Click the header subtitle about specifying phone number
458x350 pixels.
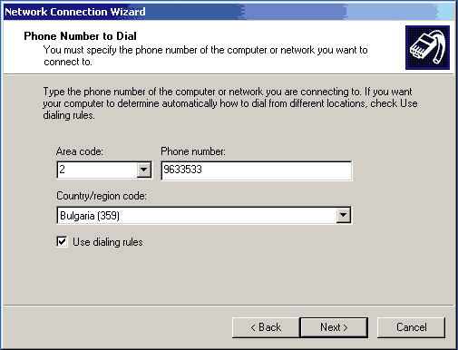tap(206, 55)
